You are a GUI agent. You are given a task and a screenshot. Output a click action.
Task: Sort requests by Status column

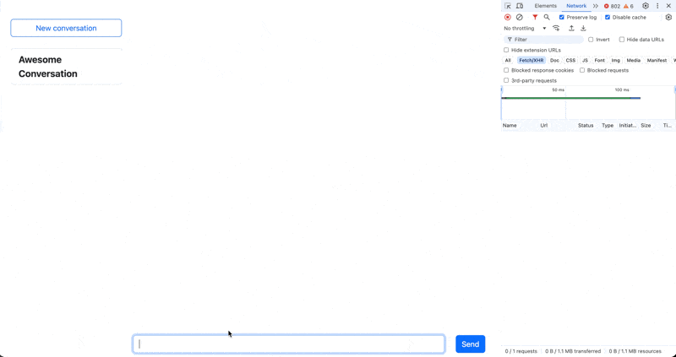click(x=586, y=125)
